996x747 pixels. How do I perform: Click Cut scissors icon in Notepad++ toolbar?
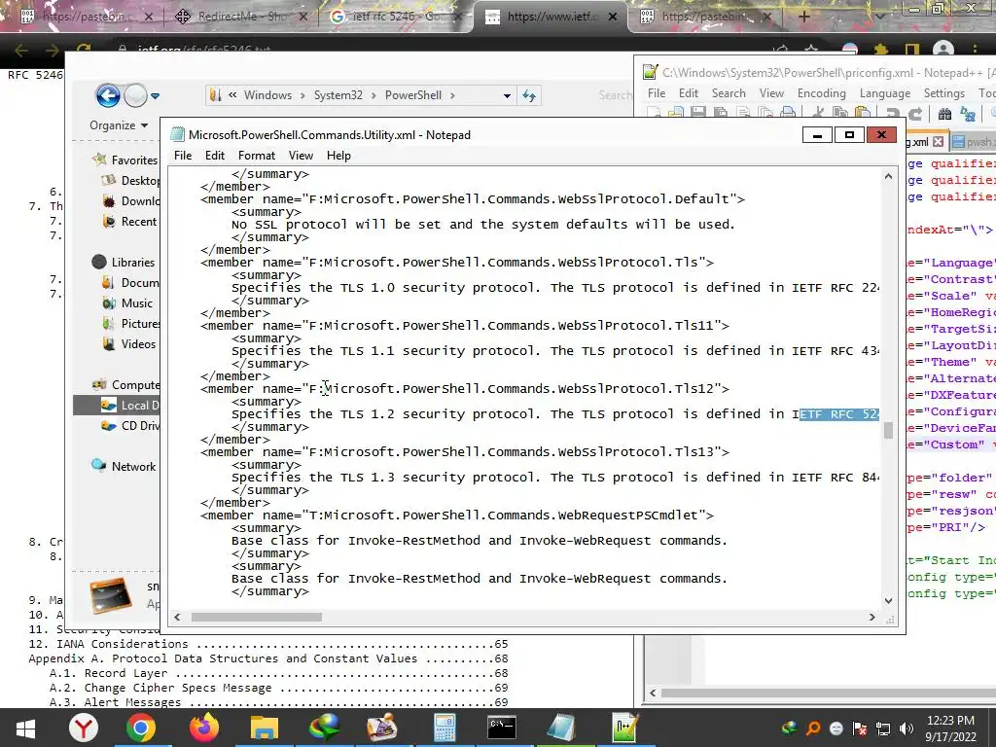pyautogui.click(x=817, y=113)
